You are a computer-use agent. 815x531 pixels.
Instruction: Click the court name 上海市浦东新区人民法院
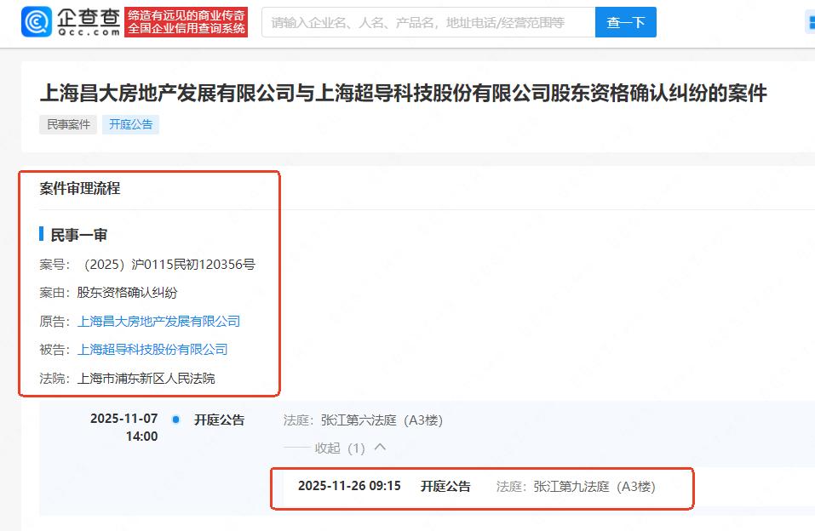coord(146,379)
